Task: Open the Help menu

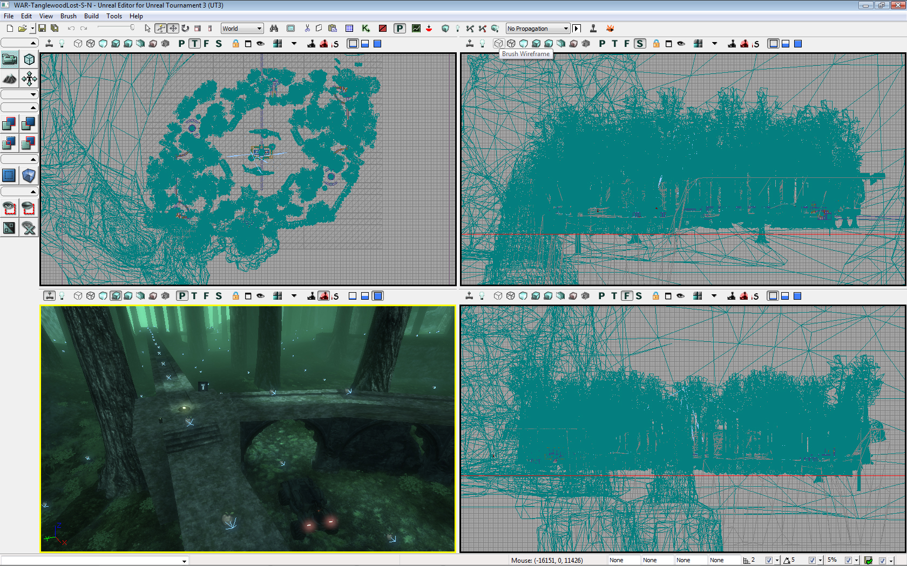Action: (136, 16)
